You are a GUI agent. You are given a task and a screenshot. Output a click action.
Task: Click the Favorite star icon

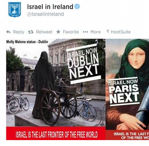click(x=58, y=32)
